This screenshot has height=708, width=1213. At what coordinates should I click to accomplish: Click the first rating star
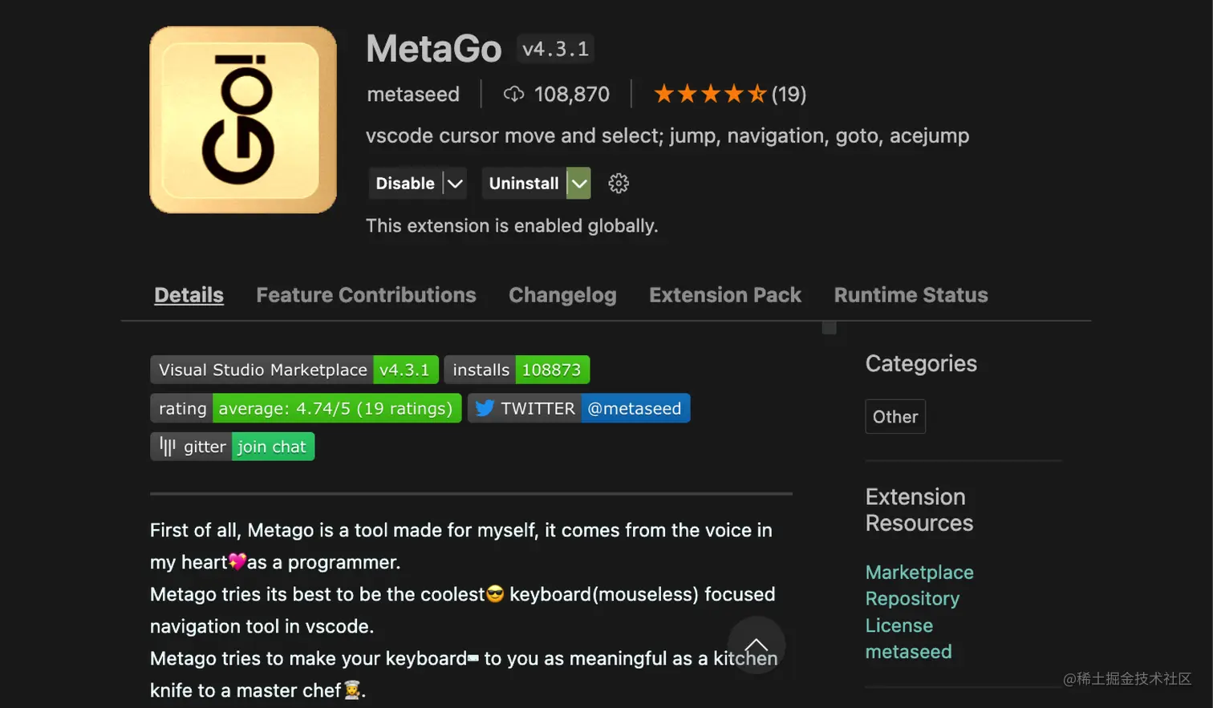(666, 94)
